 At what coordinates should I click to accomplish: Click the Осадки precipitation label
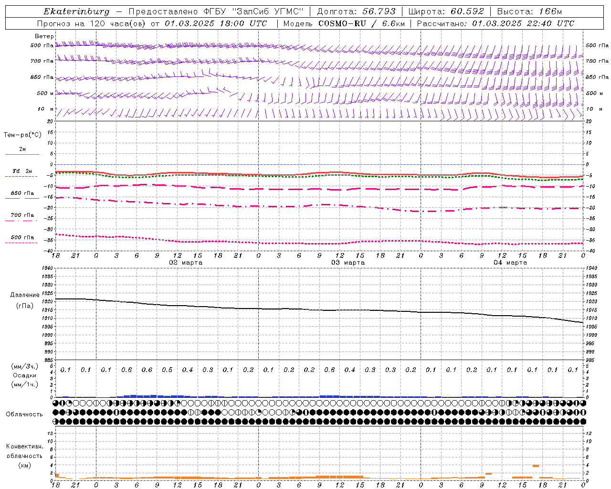point(25,375)
